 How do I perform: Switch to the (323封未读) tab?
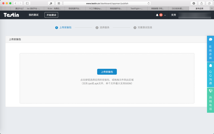pyautogui.click(x=178, y=9)
